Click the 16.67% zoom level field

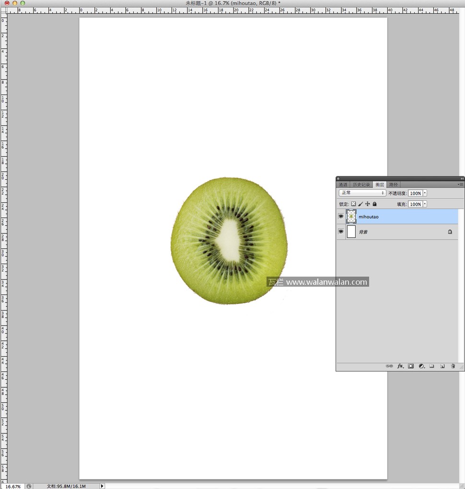(x=13, y=486)
